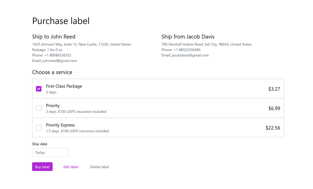The height and width of the screenshot is (189, 313).
Task: Click the $6.99 Priority price
Action: tap(274, 109)
